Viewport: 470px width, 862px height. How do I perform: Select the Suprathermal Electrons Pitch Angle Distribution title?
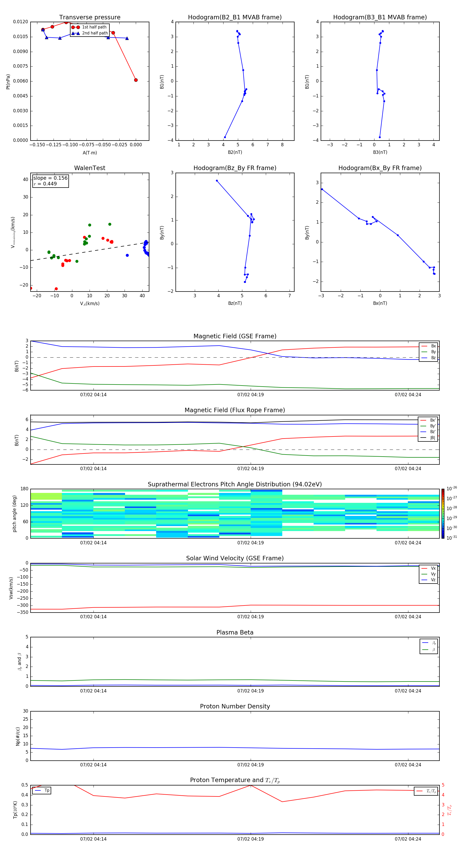point(235,485)
